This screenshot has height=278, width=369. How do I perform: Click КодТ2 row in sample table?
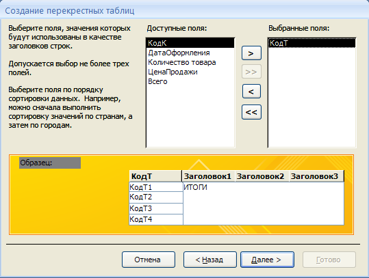pyautogui.click(x=156, y=197)
